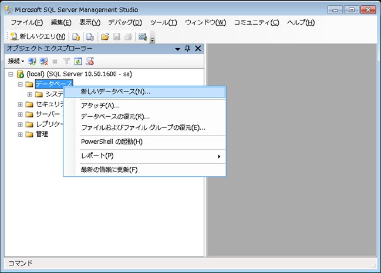Click the Stop square icon in Object Explorer
Image resolution: width=381 pixels, height=273 pixels.
55,62
